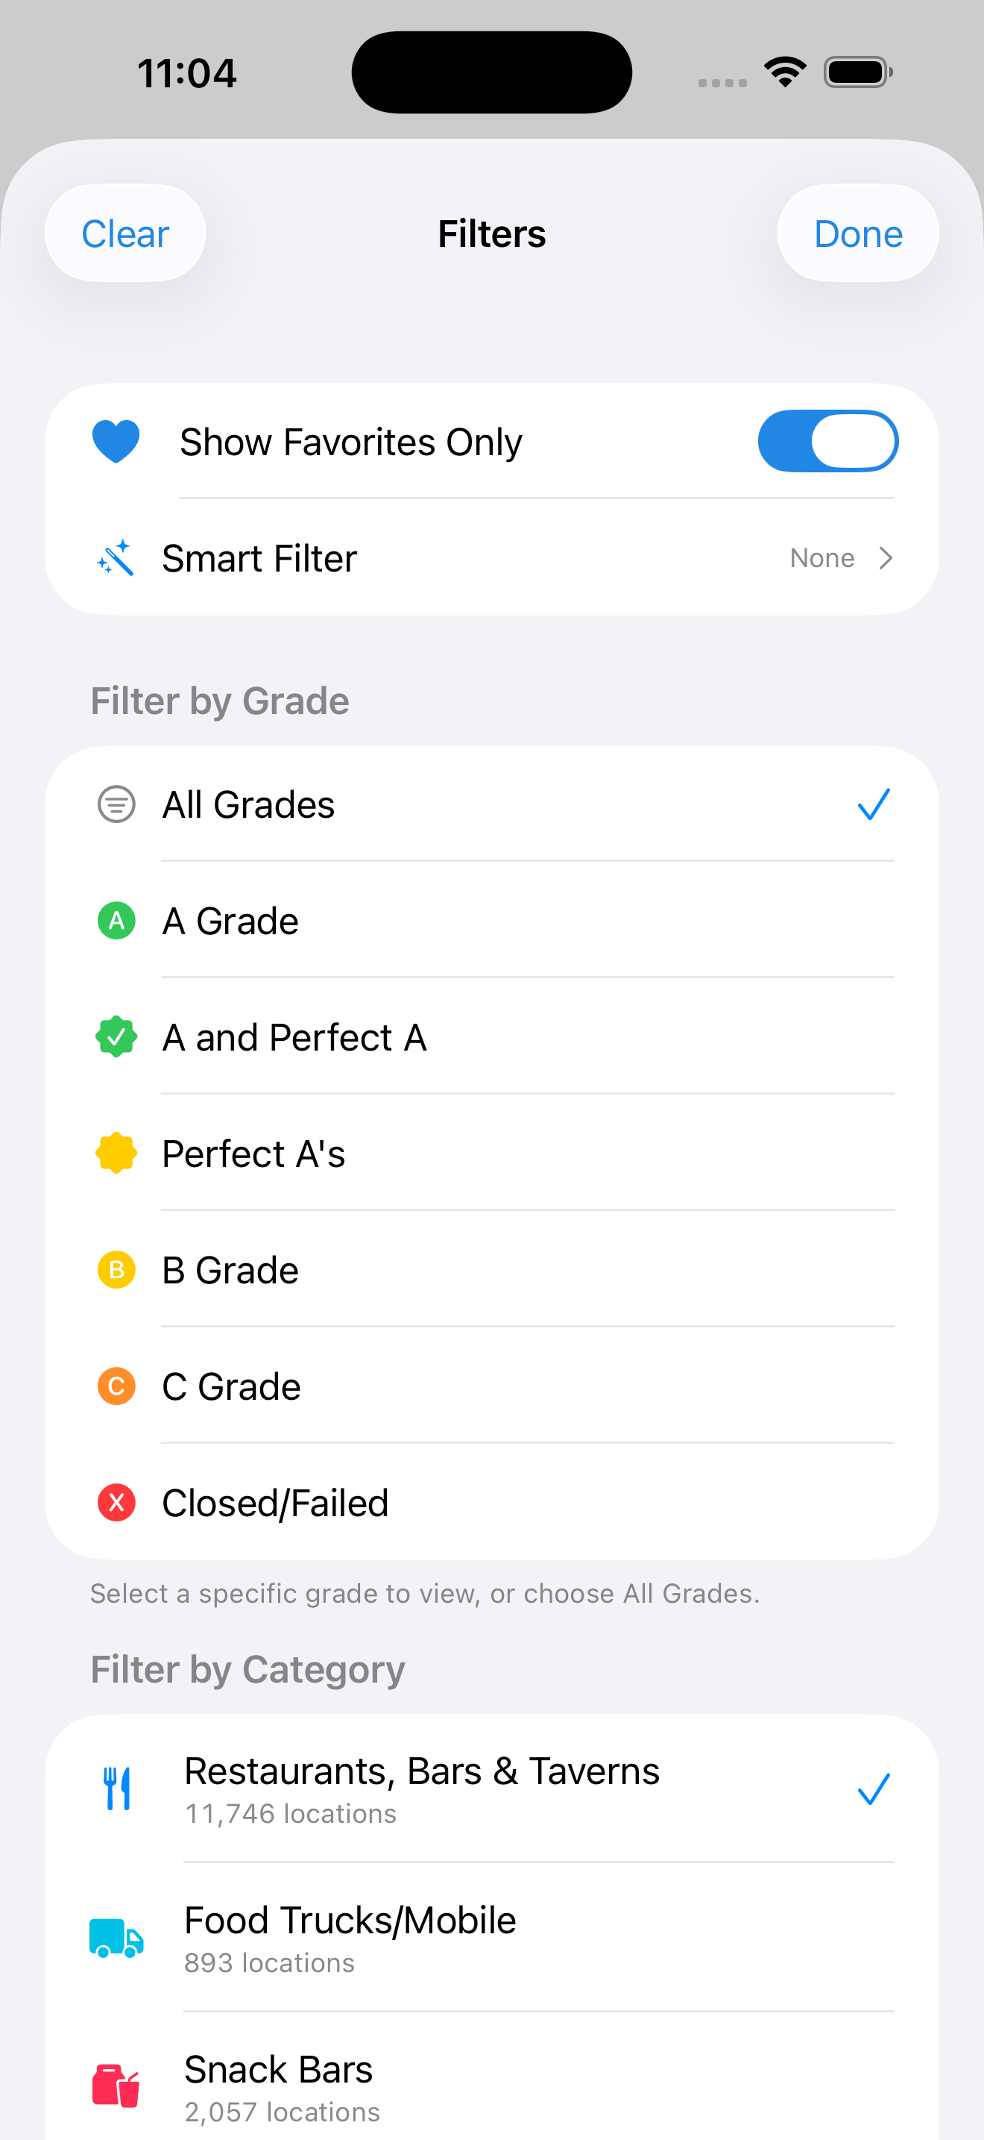Viewport: 984px width, 2140px height.
Task: Tap the green A grade badge icon
Action: (116, 921)
